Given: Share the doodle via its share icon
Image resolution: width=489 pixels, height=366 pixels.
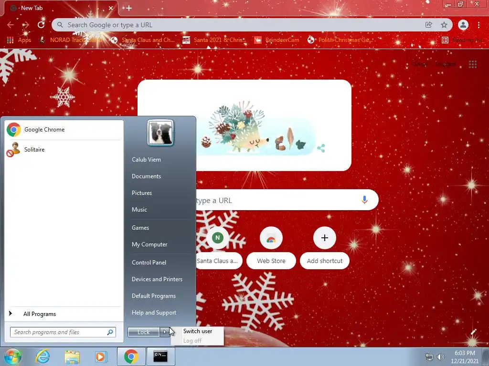Looking at the screenshot, I should [x=321, y=148].
